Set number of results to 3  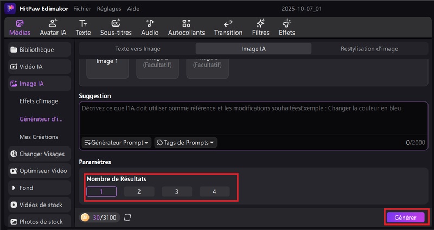(x=177, y=191)
